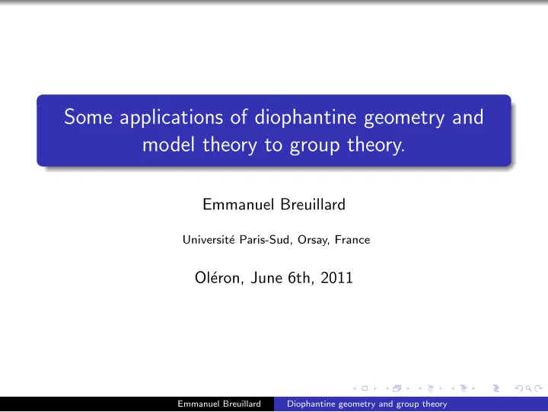The height and width of the screenshot is (412, 548).
Task: Click the magnifier search icon
Action: tap(529, 388)
